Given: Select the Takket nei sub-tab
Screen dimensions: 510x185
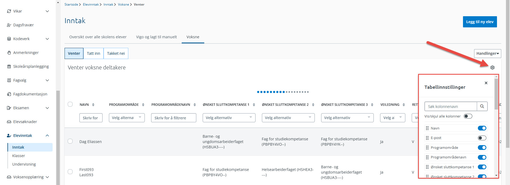Looking at the screenshot, I should point(116,53).
